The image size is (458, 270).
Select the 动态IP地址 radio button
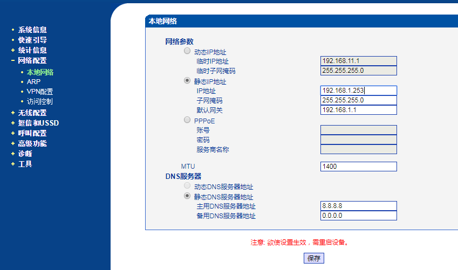point(187,51)
